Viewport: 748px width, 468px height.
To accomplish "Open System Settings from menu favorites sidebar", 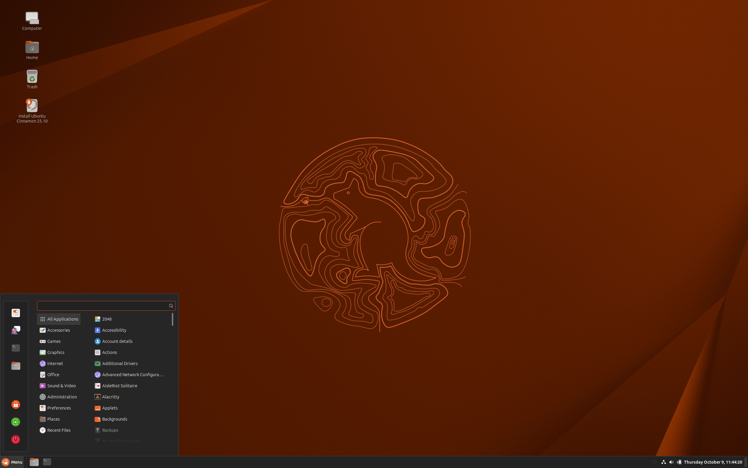I will click(x=16, y=313).
